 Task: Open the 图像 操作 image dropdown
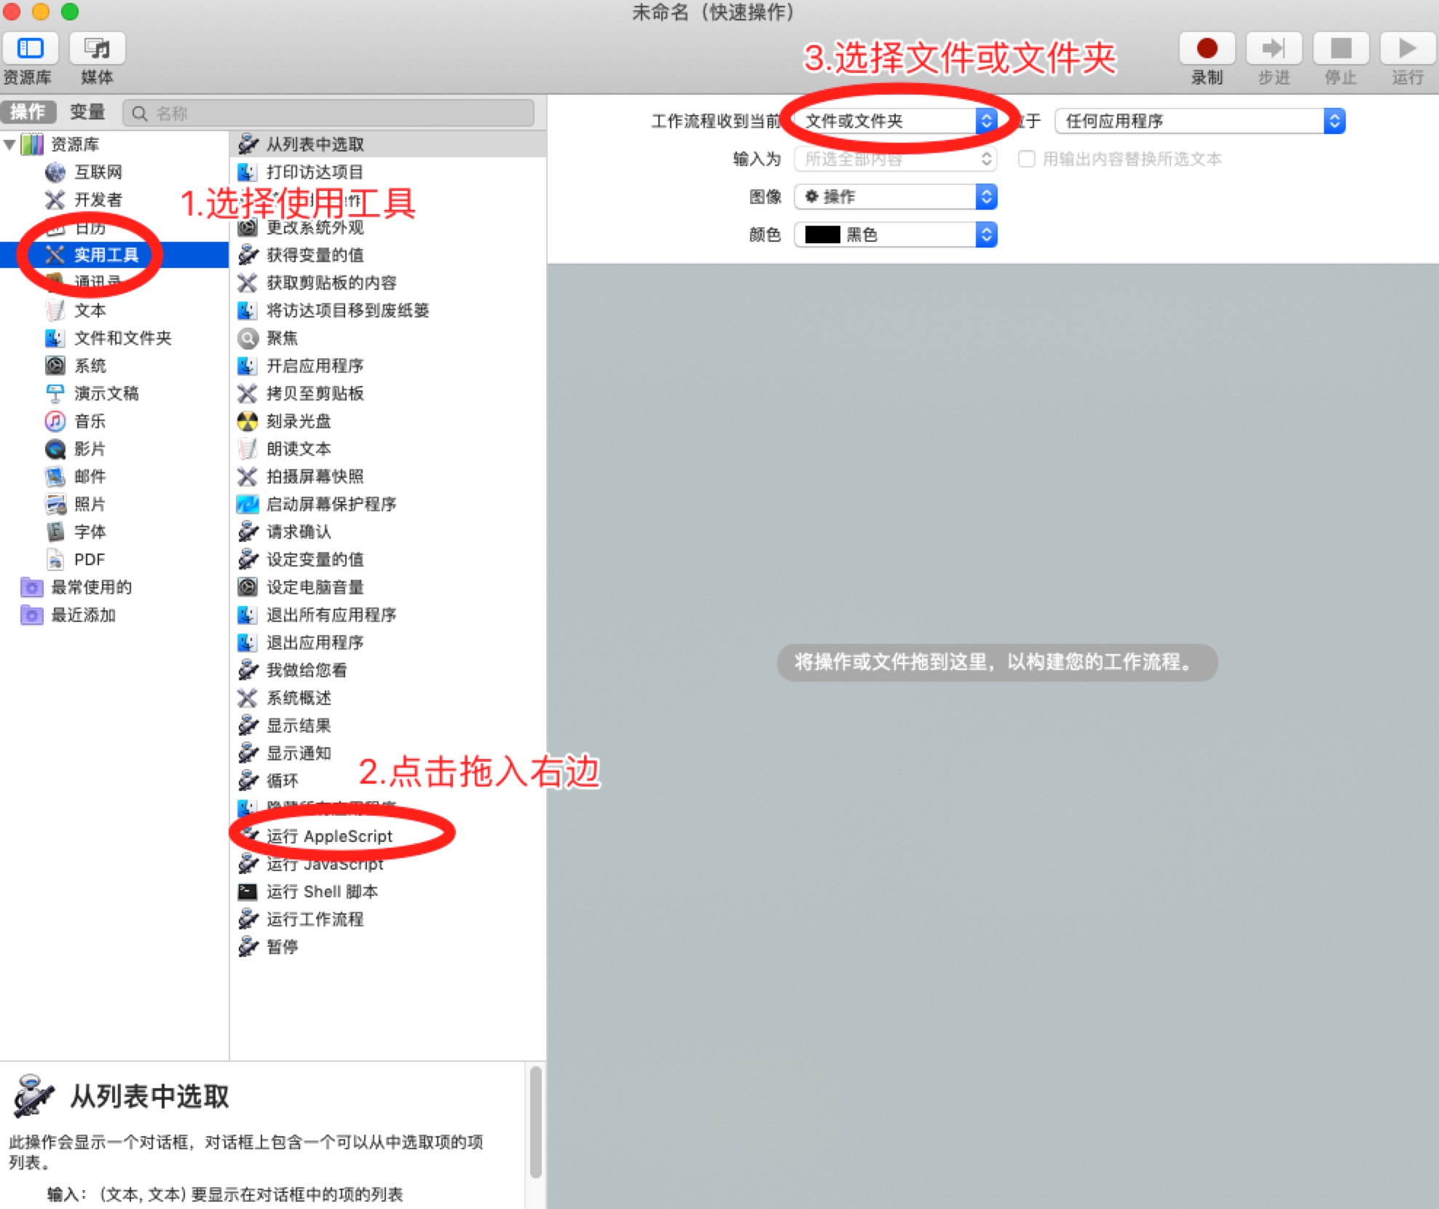[x=894, y=197]
